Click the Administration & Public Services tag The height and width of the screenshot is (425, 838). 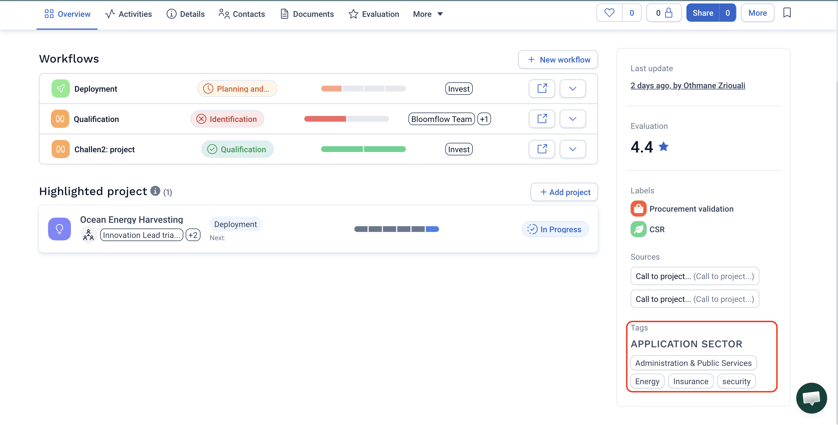click(x=693, y=363)
